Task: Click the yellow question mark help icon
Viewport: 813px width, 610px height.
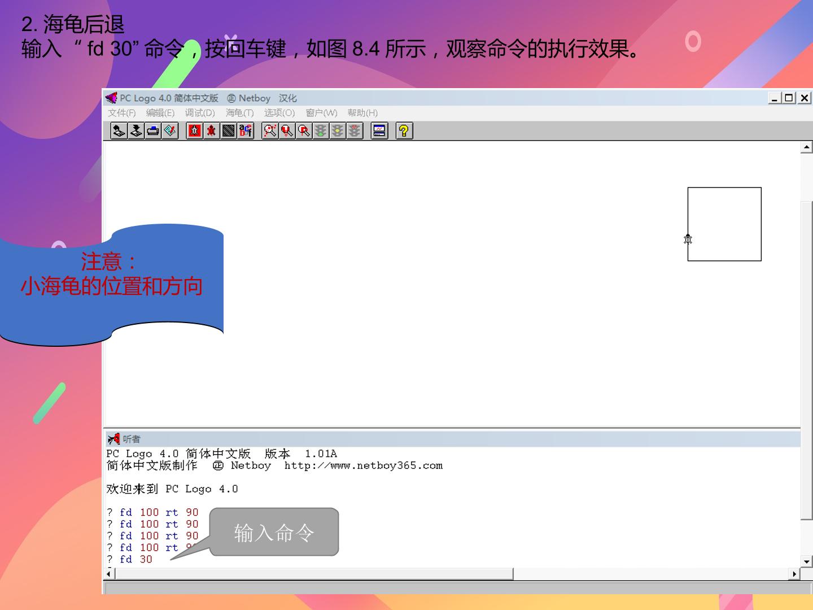Action: 404,131
